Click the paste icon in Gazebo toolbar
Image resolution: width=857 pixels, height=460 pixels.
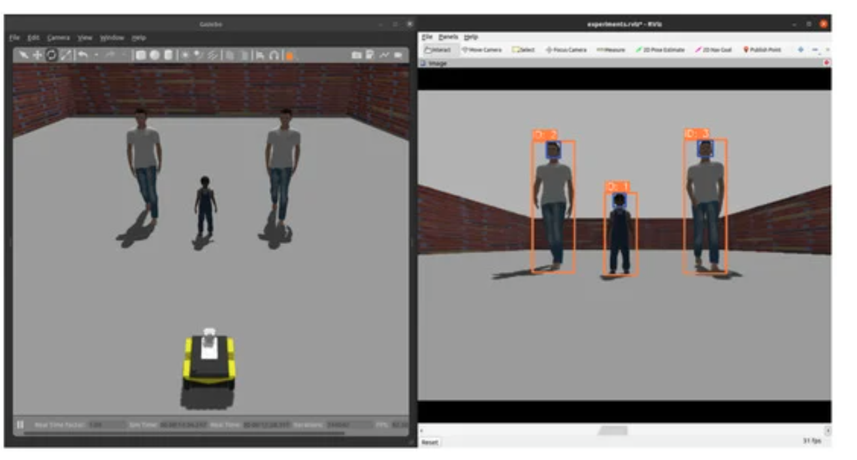244,56
